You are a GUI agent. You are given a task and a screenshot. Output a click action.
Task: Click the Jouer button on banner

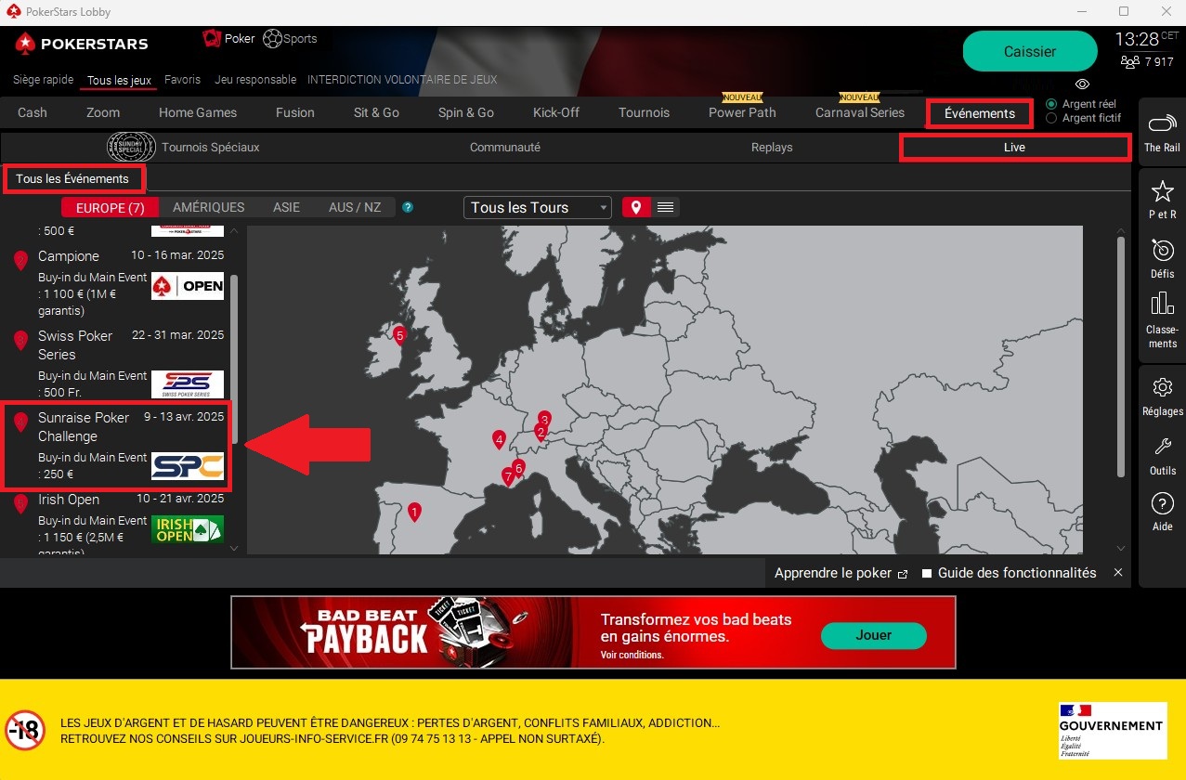873,636
